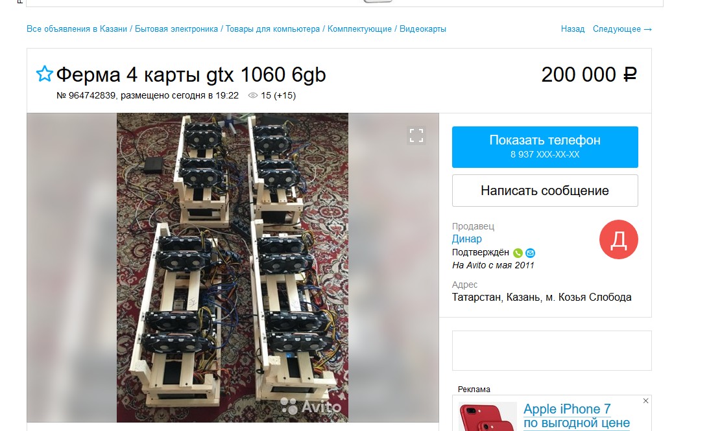Open Видеокарты breadcrumb category
Image resolution: width=709 pixels, height=431 pixels.
(x=423, y=29)
